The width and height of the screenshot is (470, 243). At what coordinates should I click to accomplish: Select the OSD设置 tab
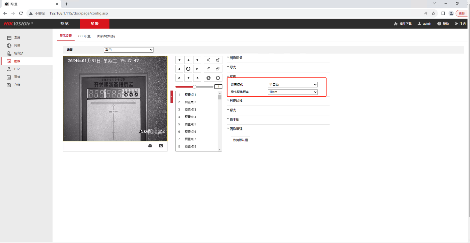pyautogui.click(x=84, y=36)
